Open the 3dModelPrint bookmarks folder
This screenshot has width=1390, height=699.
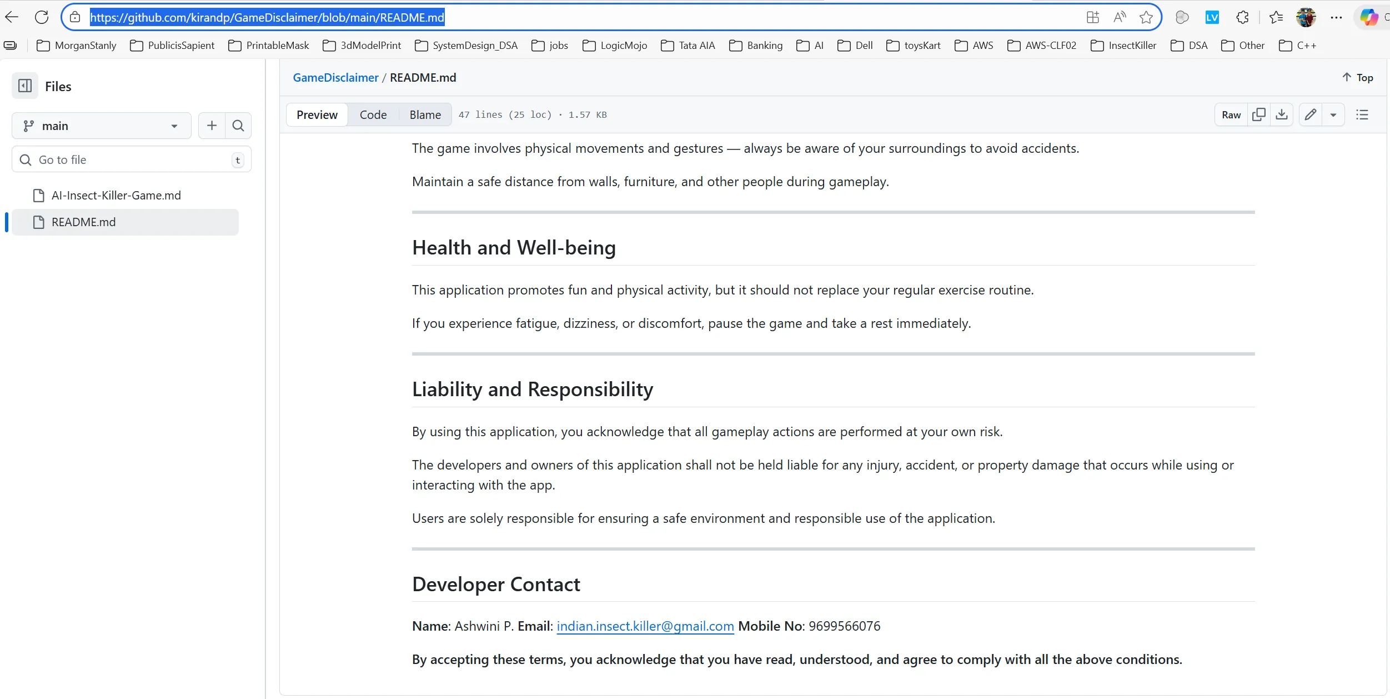(x=362, y=46)
